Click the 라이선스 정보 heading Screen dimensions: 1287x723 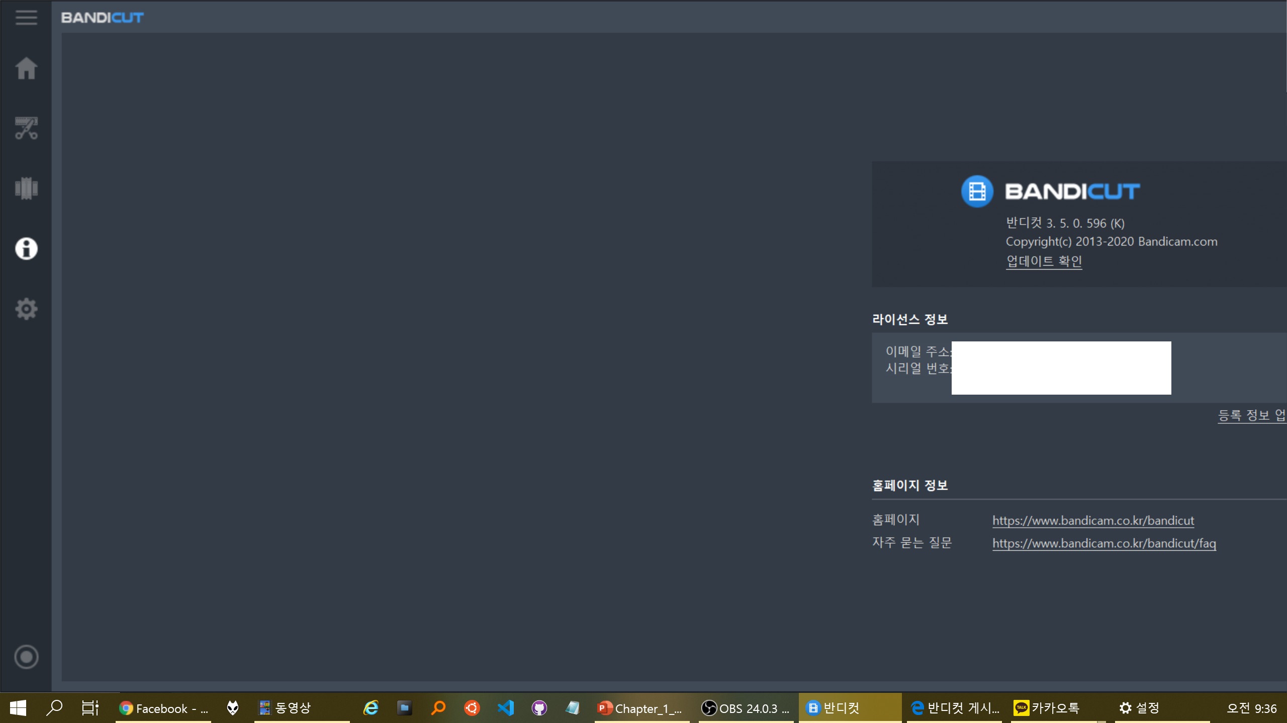coord(910,319)
